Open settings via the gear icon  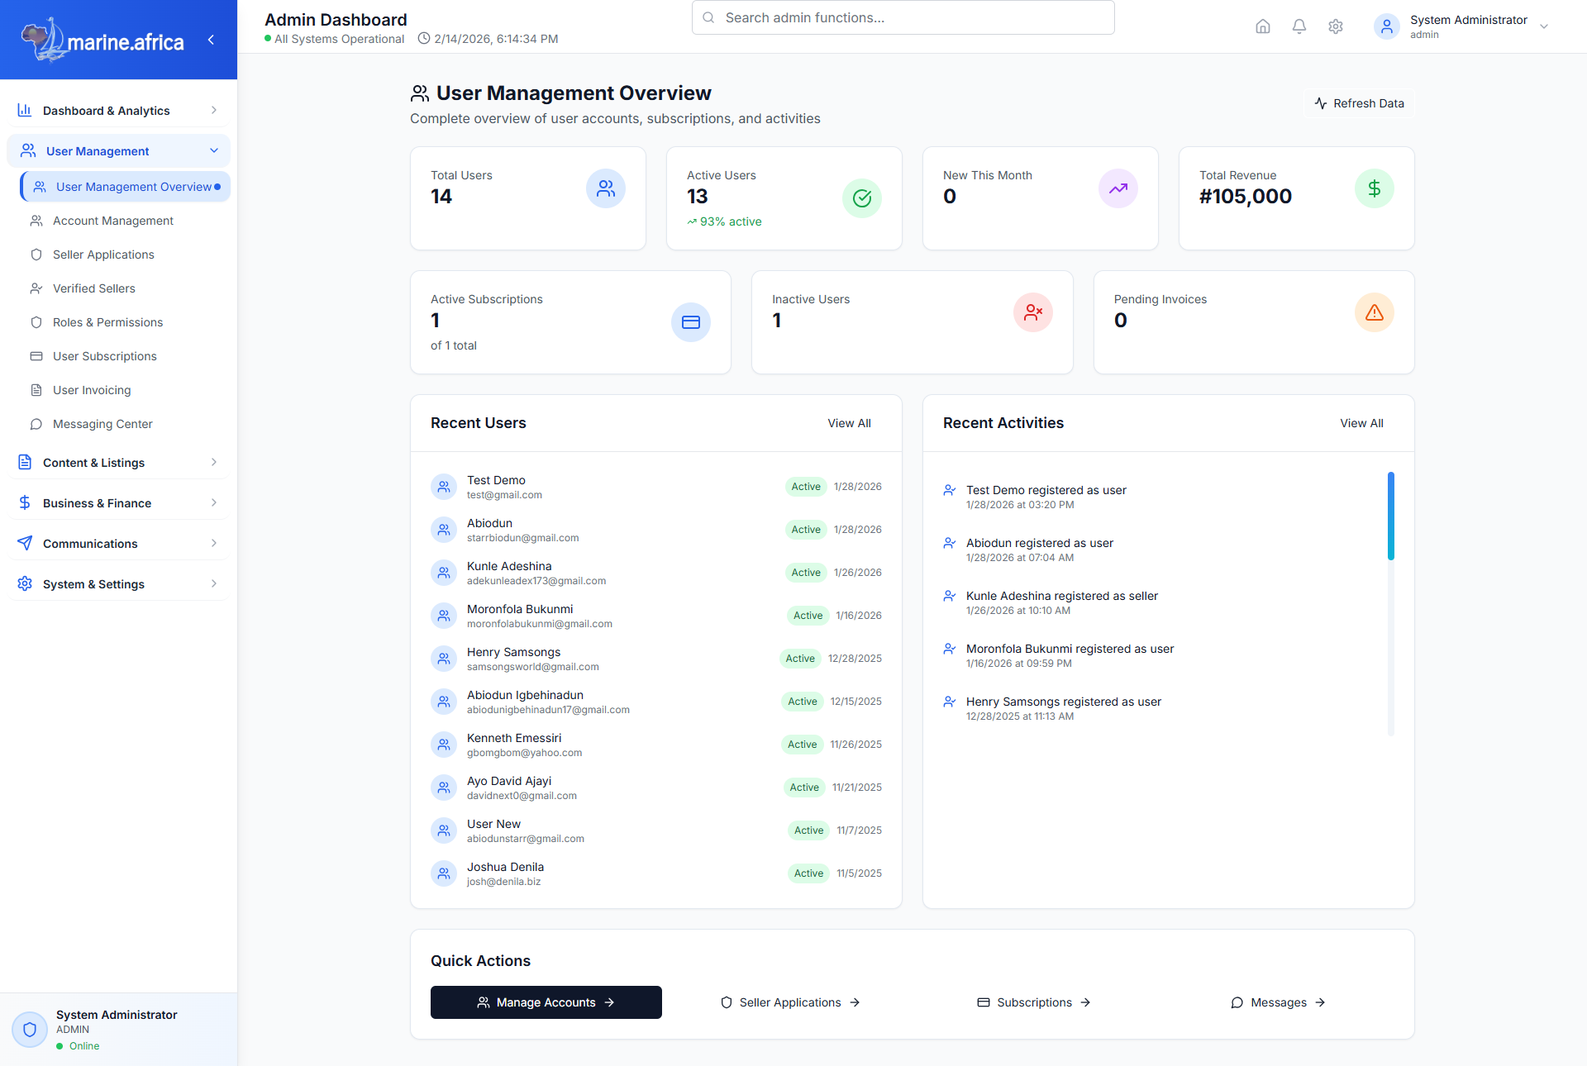point(1335,26)
